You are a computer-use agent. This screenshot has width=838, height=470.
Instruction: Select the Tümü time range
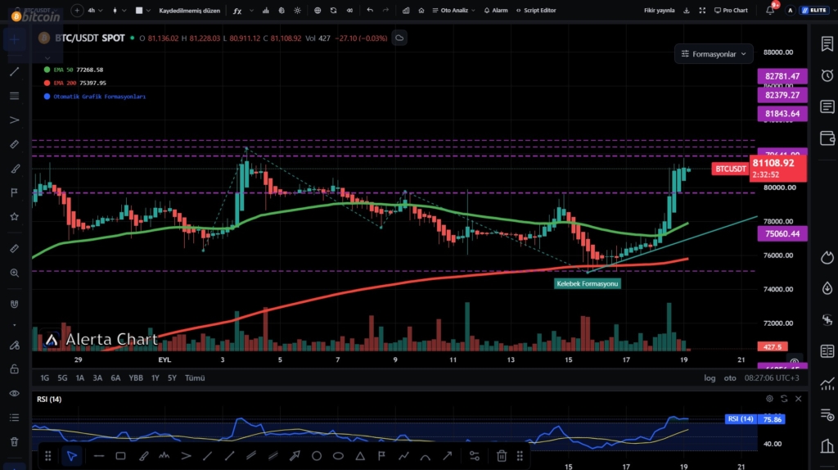[195, 377]
